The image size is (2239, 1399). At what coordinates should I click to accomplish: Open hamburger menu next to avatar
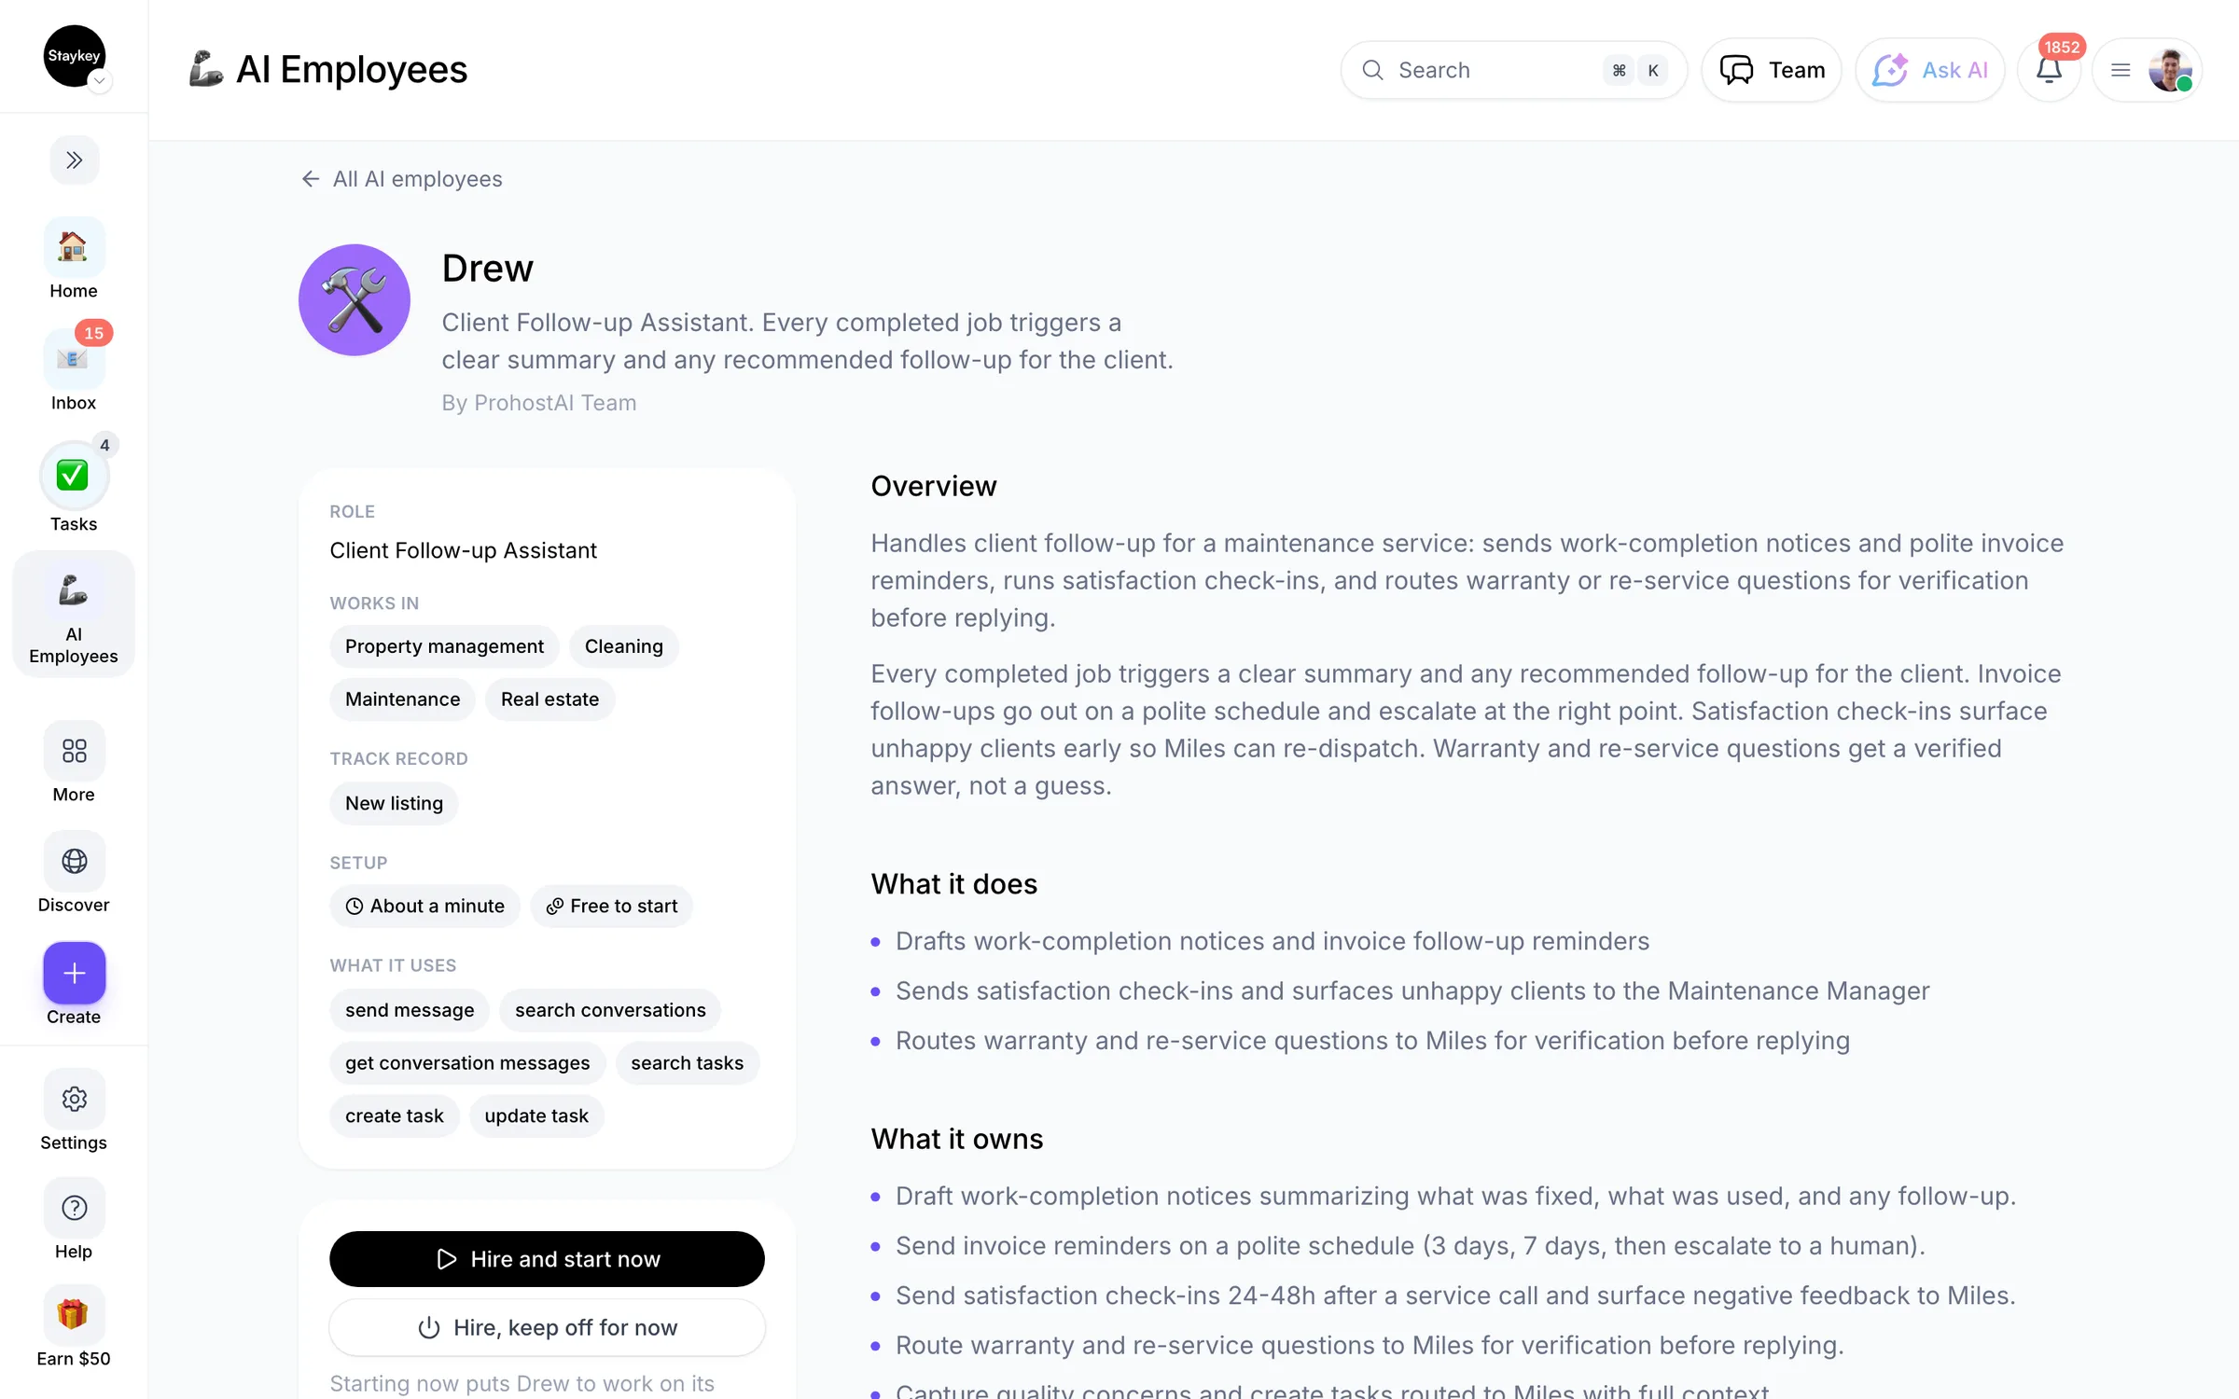click(x=2121, y=70)
